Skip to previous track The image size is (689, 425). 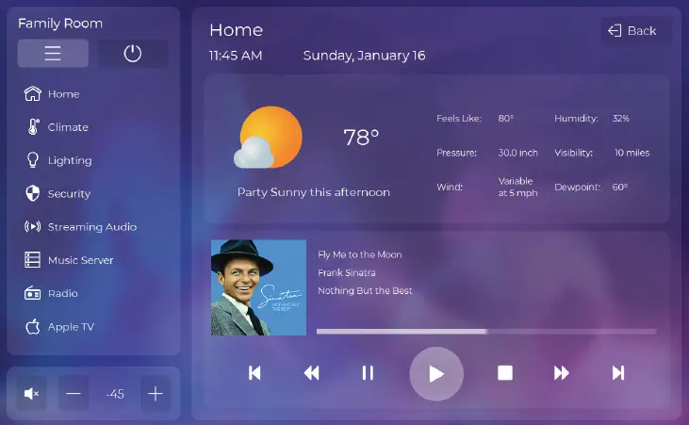pos(254,373)
